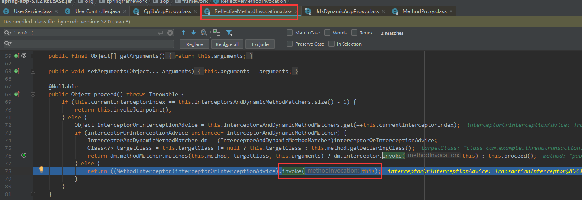582x200 pixels.
Task: Open the search filter funnel menu
Action: 229,33
